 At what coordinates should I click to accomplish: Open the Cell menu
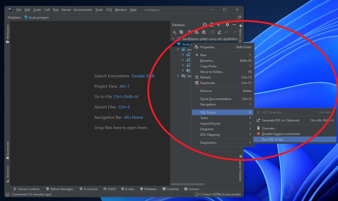click(x=47, y=10)
